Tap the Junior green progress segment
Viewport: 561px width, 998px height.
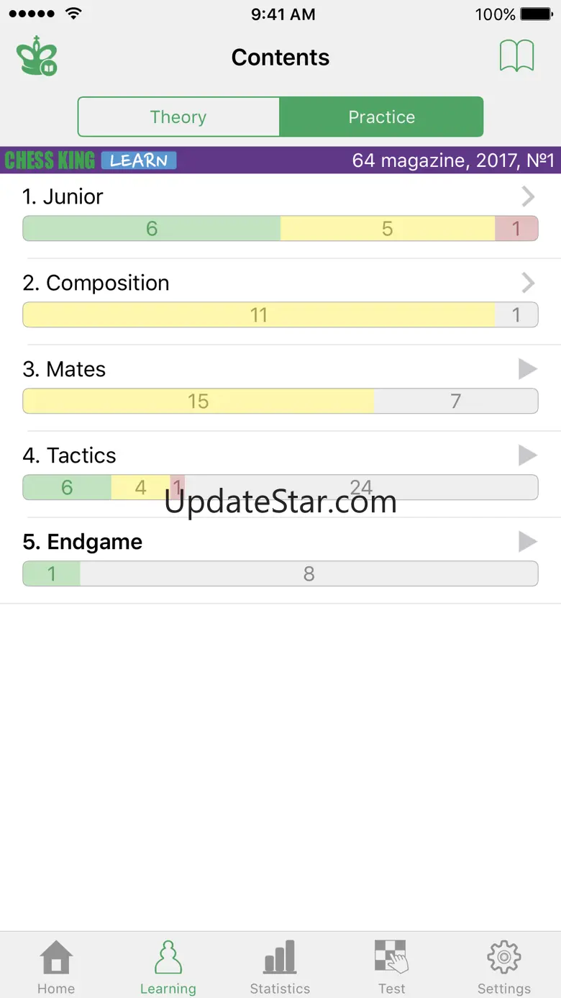[152, 228]
